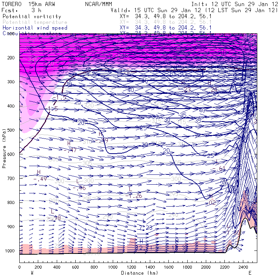Click the 900 tick on pressure axis
The height and width of the screenshot is (280, 280).
11,227
